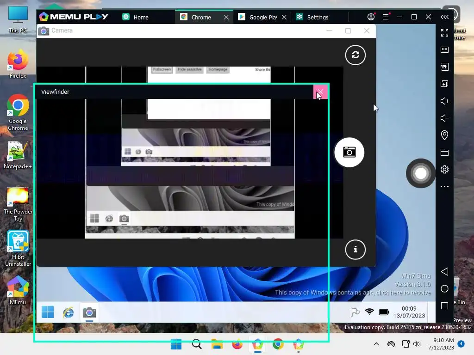474x355 pixels.
Task: Show more MEmu sidebar tools
Action: point(444,186)
